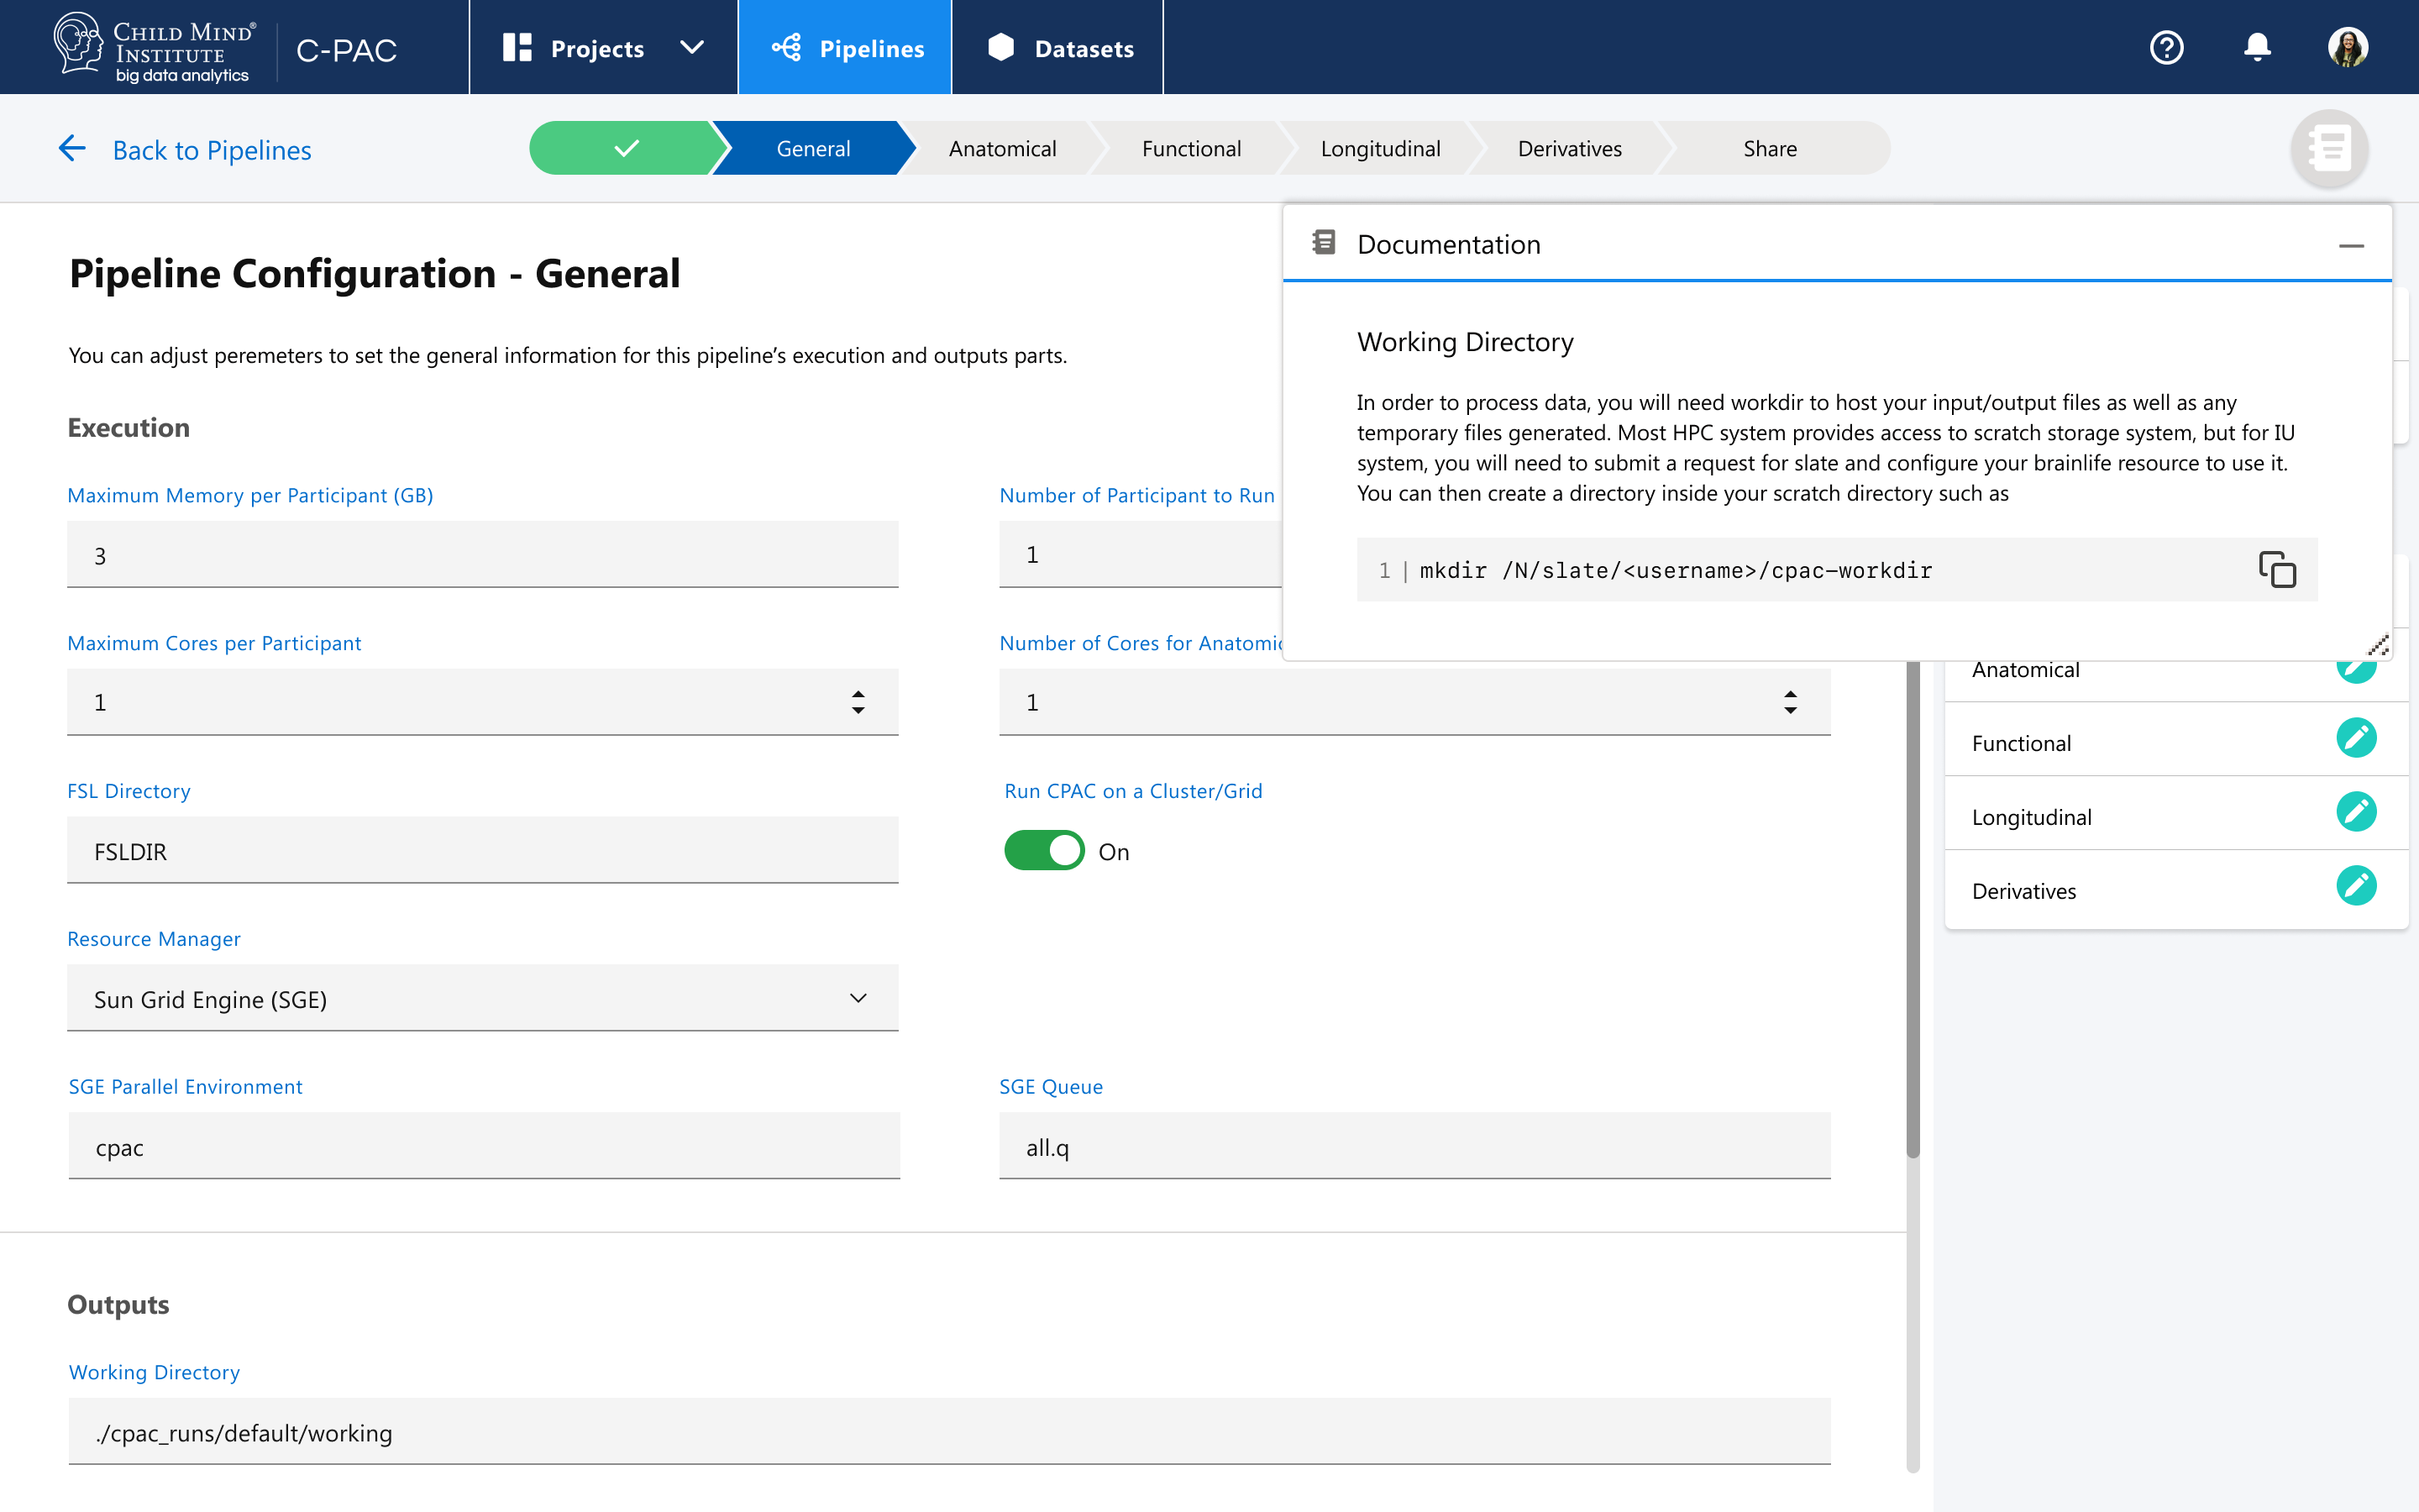Adjust Number of Cores for Anatomical stepper
This screenshot has height=1512, width=2419.
(1790, 702)
